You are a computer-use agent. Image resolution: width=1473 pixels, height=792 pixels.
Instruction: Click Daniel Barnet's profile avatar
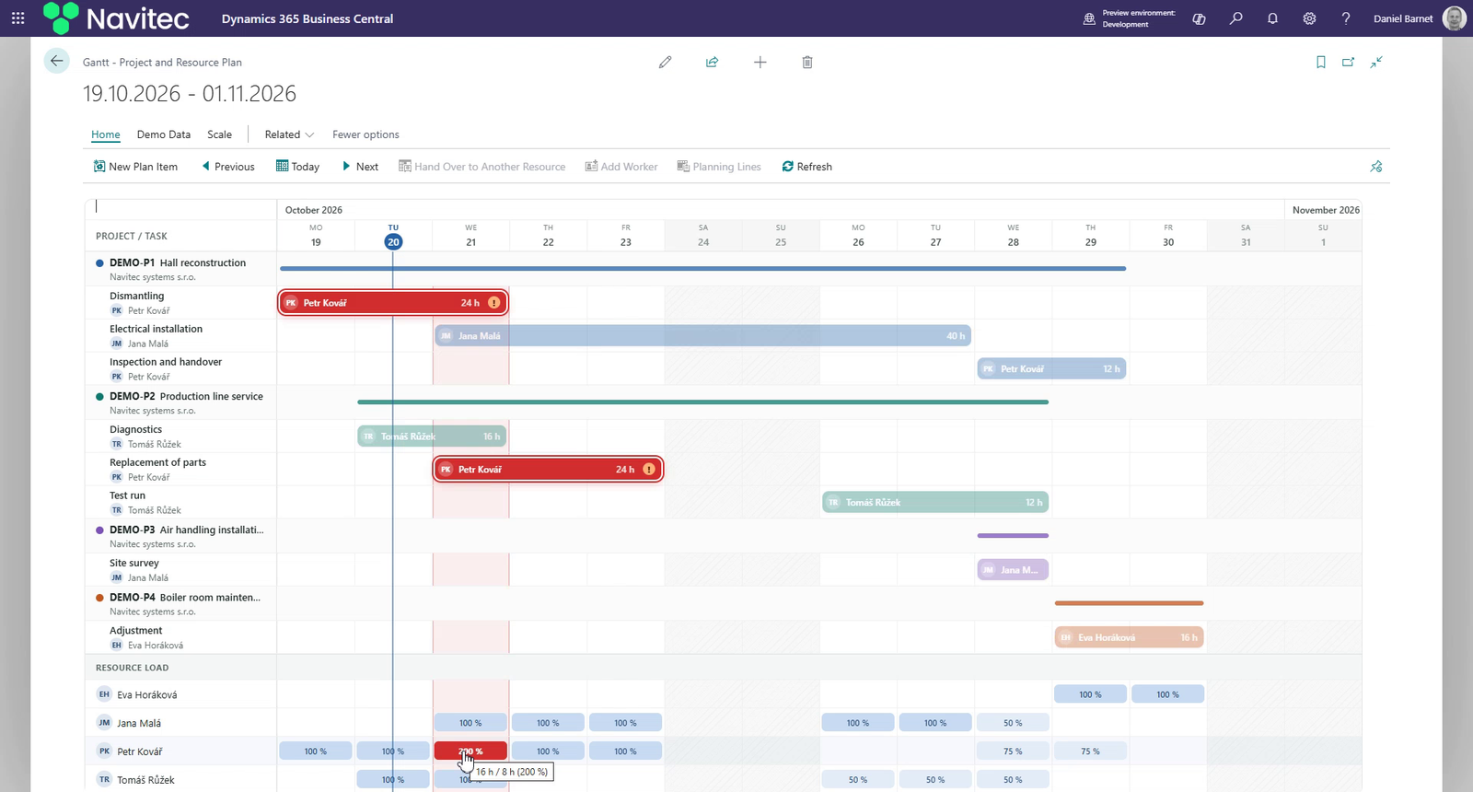pyautogui.click(x=1454, y=18)
